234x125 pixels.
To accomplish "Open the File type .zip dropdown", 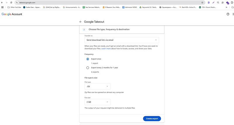I will [97, 86].
